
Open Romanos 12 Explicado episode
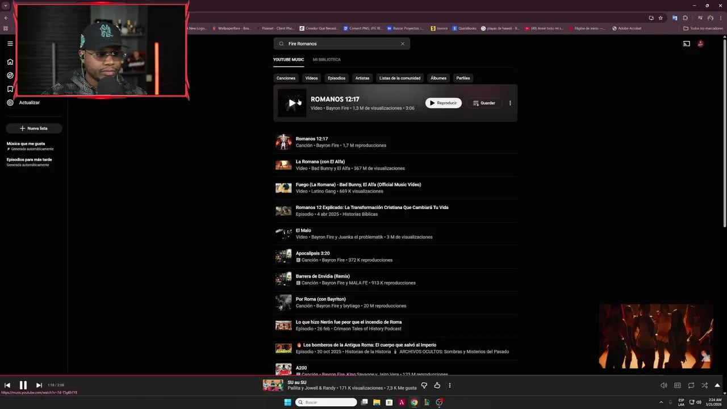coord(395,211)
